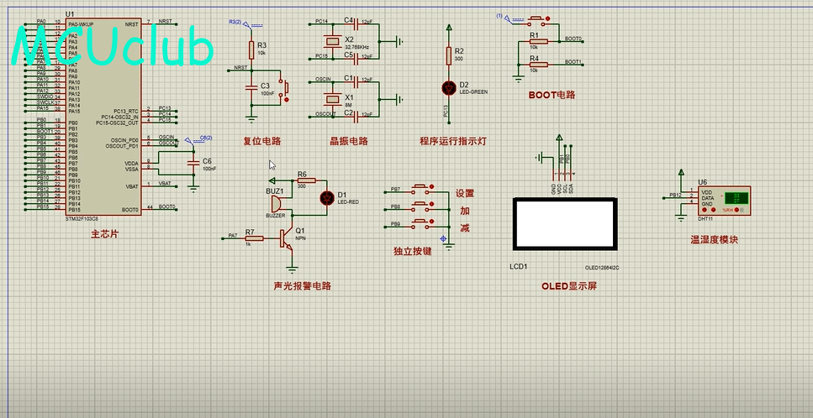
Task: Select resistor R7 on the PA7 line
Action: tap(249, 238)
